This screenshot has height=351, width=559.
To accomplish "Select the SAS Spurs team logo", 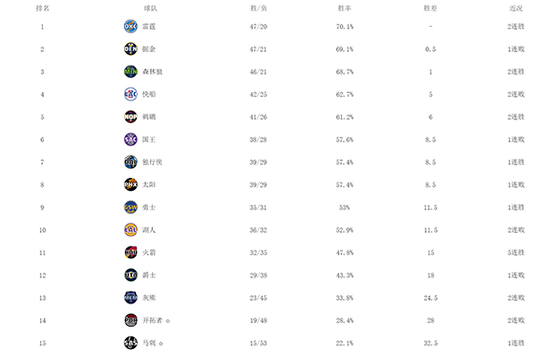I will [130, 343].
